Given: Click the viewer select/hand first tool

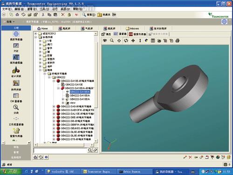Looking at the screenshot, I should click(x=105, y=41).
